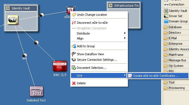Open Document Selection dialog
The image size is (189, 105).
pyautogui.click(x=99, y=68)
